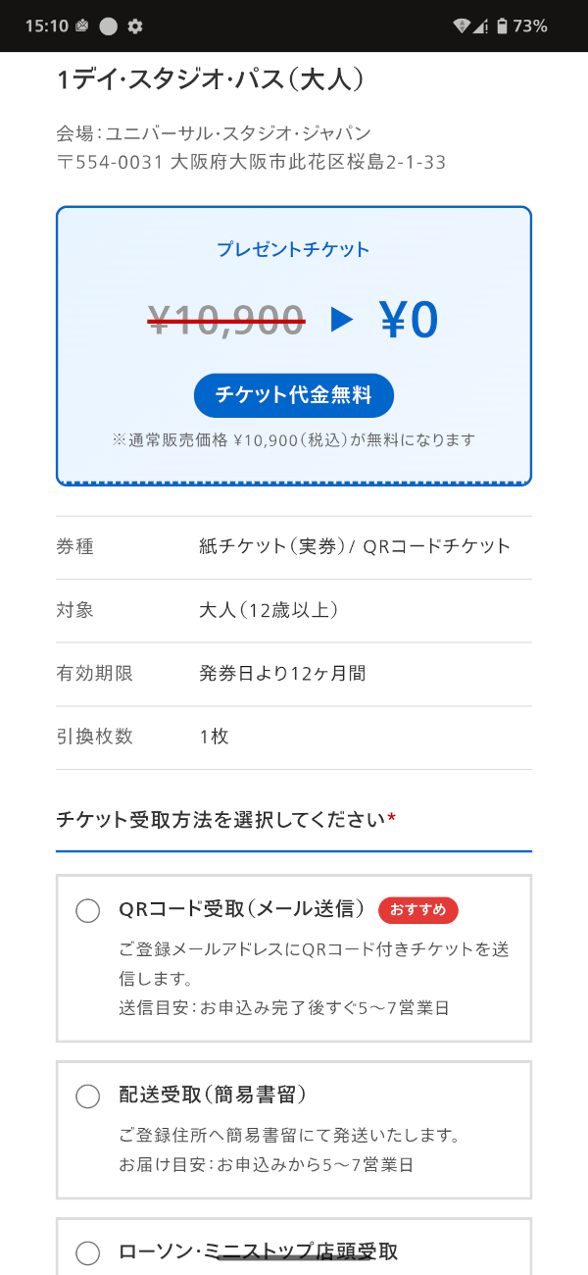Tap the battery icon in status bar
Screen dimensions: 588x1275
coord(502,26)
